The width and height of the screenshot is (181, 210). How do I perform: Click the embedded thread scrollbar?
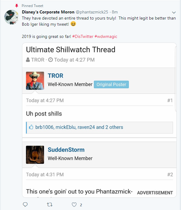(176, 79)
